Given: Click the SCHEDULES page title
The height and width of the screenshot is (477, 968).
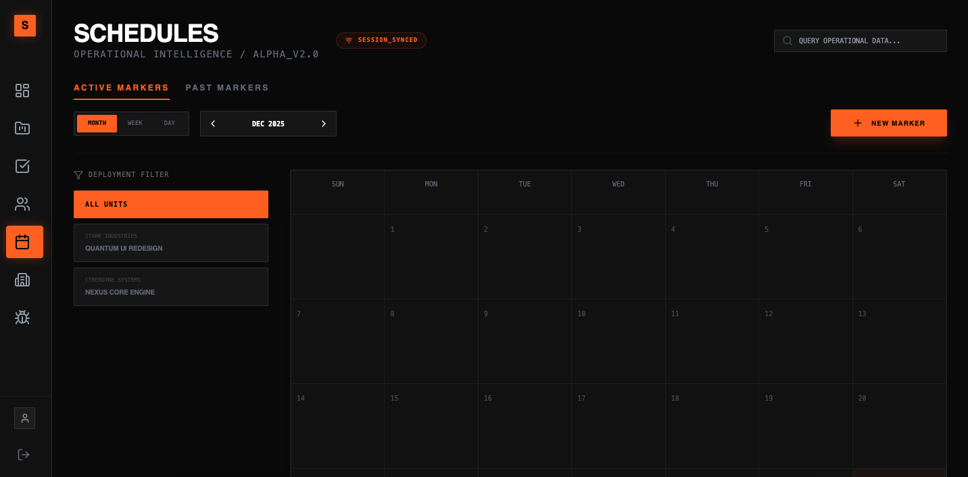Looking at the screenshot, I should (x=146, y=33).
